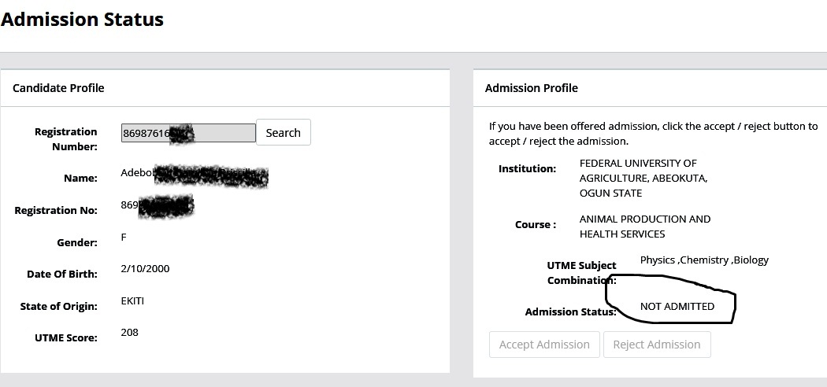Select the Admission Profile panel header
The height and width of the screenshot is (387, 827).
(x=531, y=88)
